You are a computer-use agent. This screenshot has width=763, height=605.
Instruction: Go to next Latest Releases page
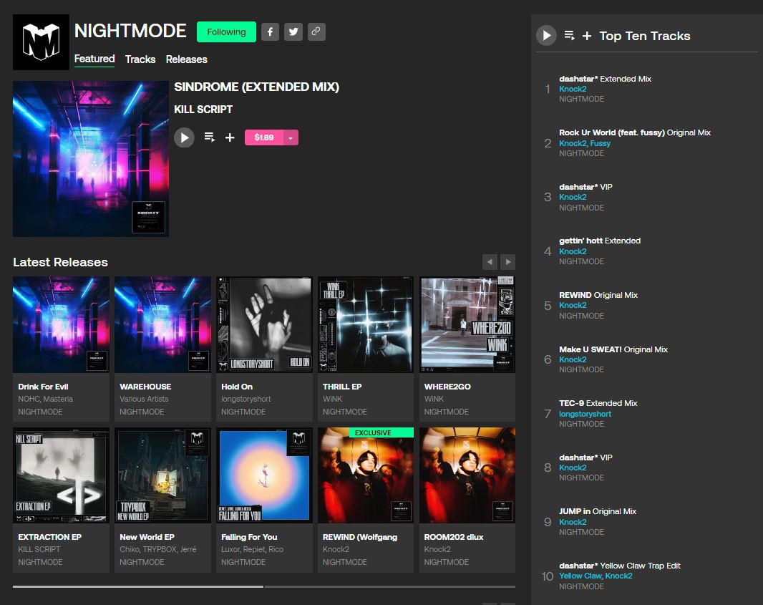[508, 262]
